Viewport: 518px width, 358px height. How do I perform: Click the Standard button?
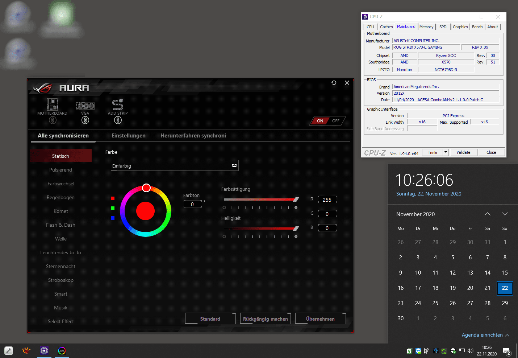(210, 319)
